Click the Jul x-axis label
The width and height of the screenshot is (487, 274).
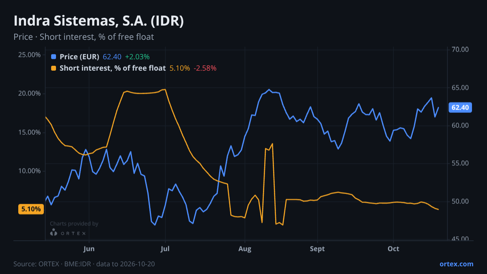pos(165,249)
